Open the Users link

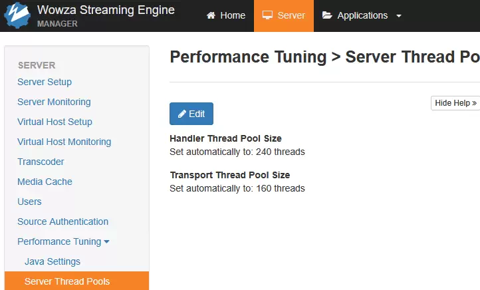coord(29,202)
